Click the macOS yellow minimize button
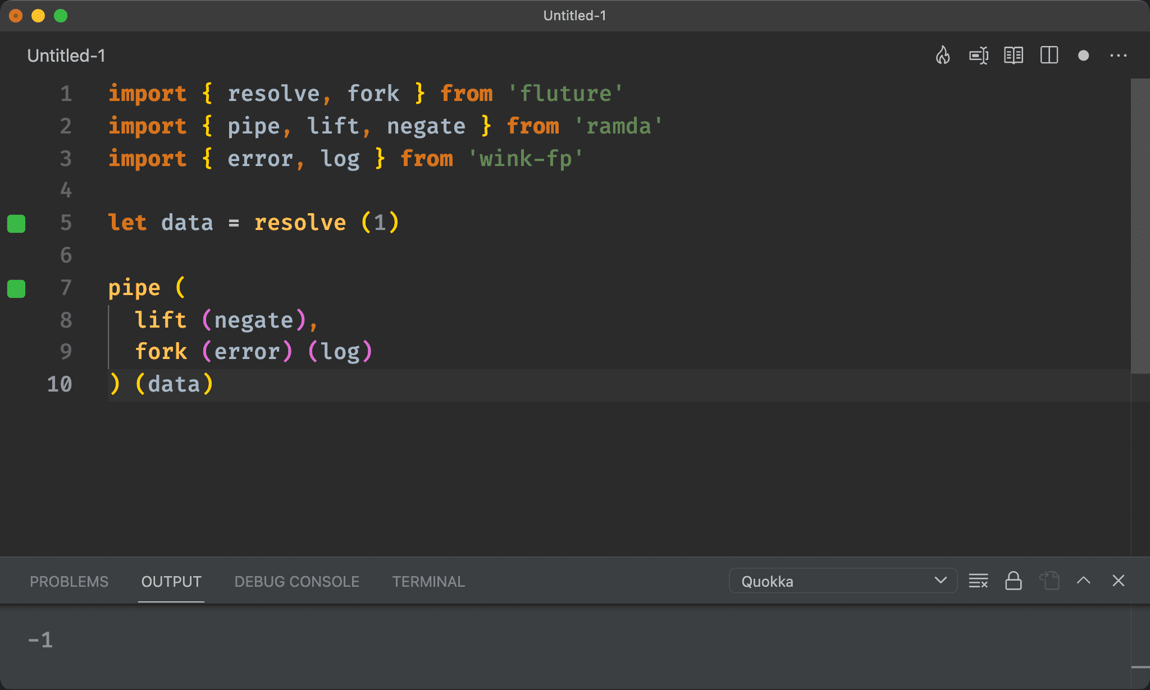 coord(38,16)
